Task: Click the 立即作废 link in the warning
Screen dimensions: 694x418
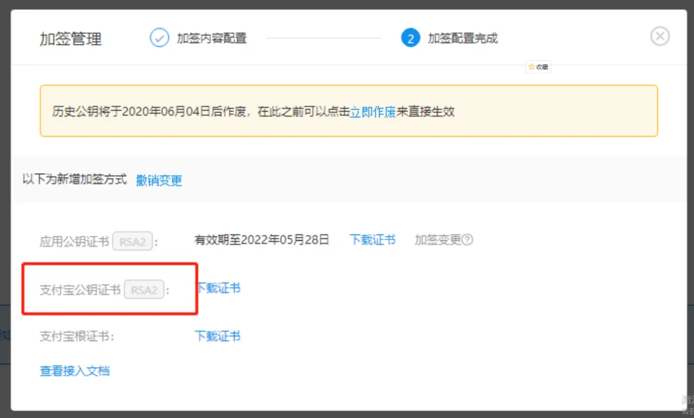Action: coord(373,112)
